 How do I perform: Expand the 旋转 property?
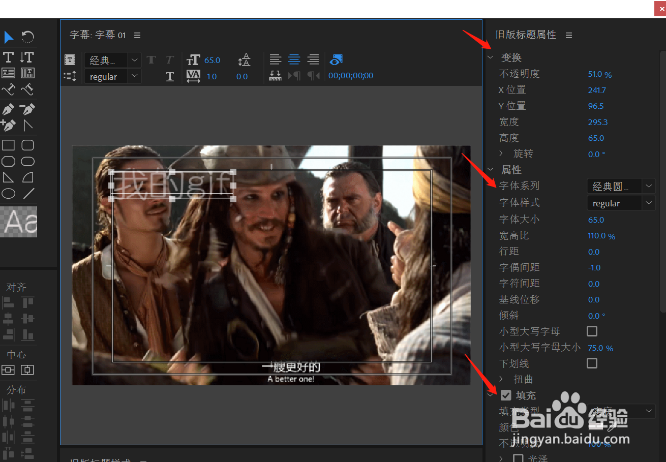pyautogui.click(x=501, y=153)
